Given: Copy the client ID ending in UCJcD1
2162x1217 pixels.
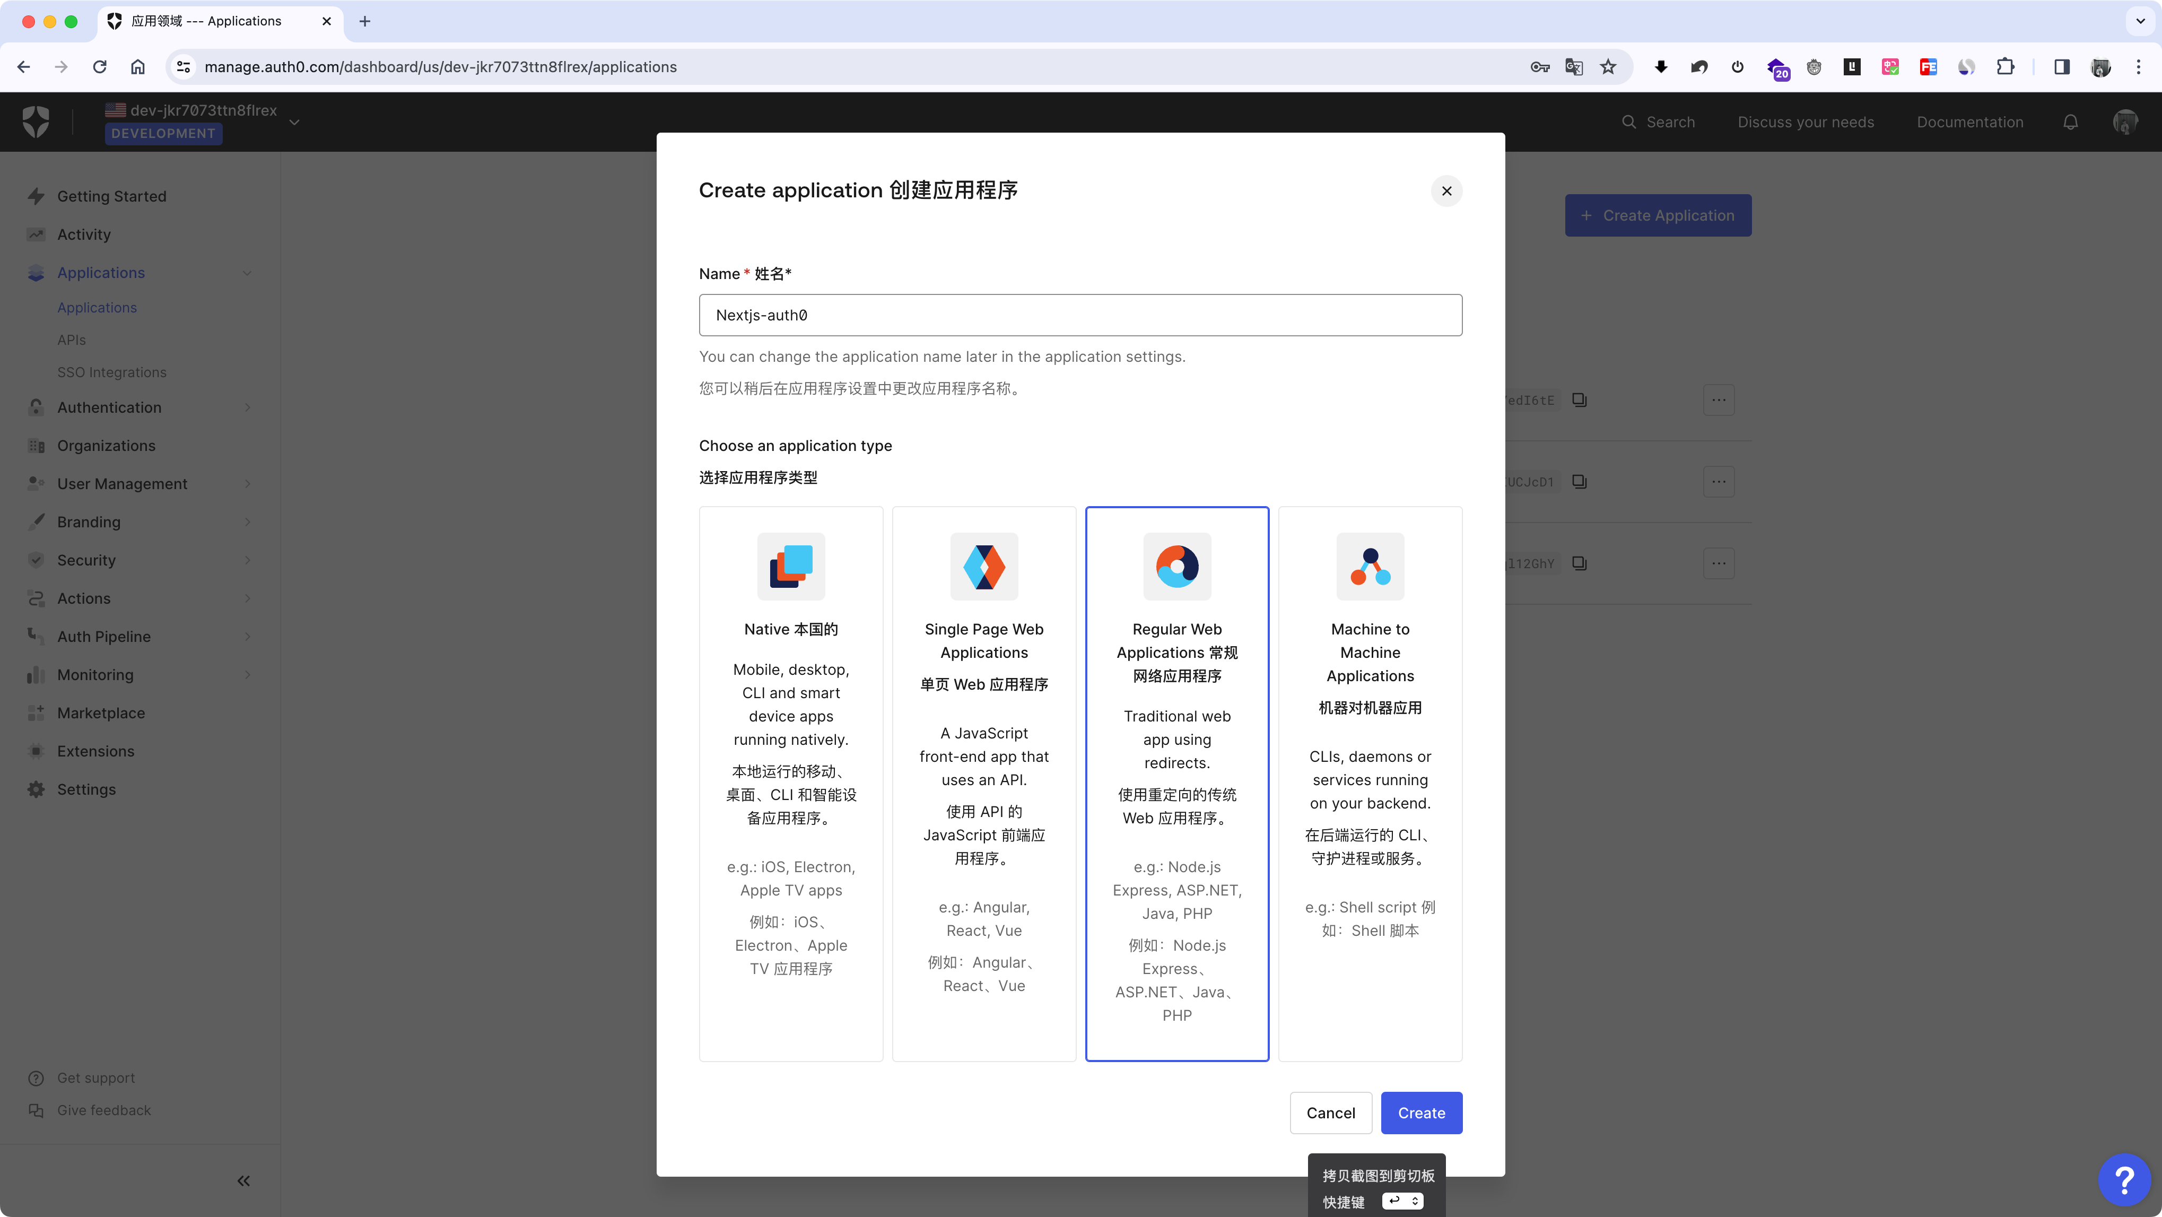Looking at the screenshot, I should pos(1580,481).
